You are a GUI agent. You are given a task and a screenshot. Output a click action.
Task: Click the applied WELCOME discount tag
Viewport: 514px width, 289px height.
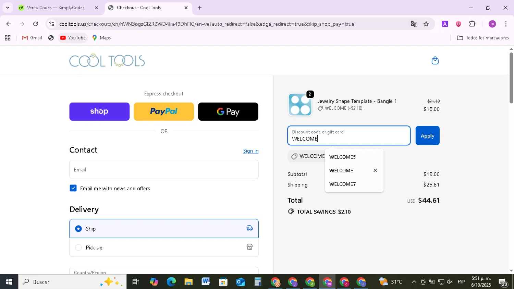pos(307,156)
